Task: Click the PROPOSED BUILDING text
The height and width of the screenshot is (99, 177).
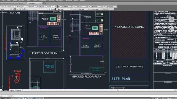Action: coord(129,27)
